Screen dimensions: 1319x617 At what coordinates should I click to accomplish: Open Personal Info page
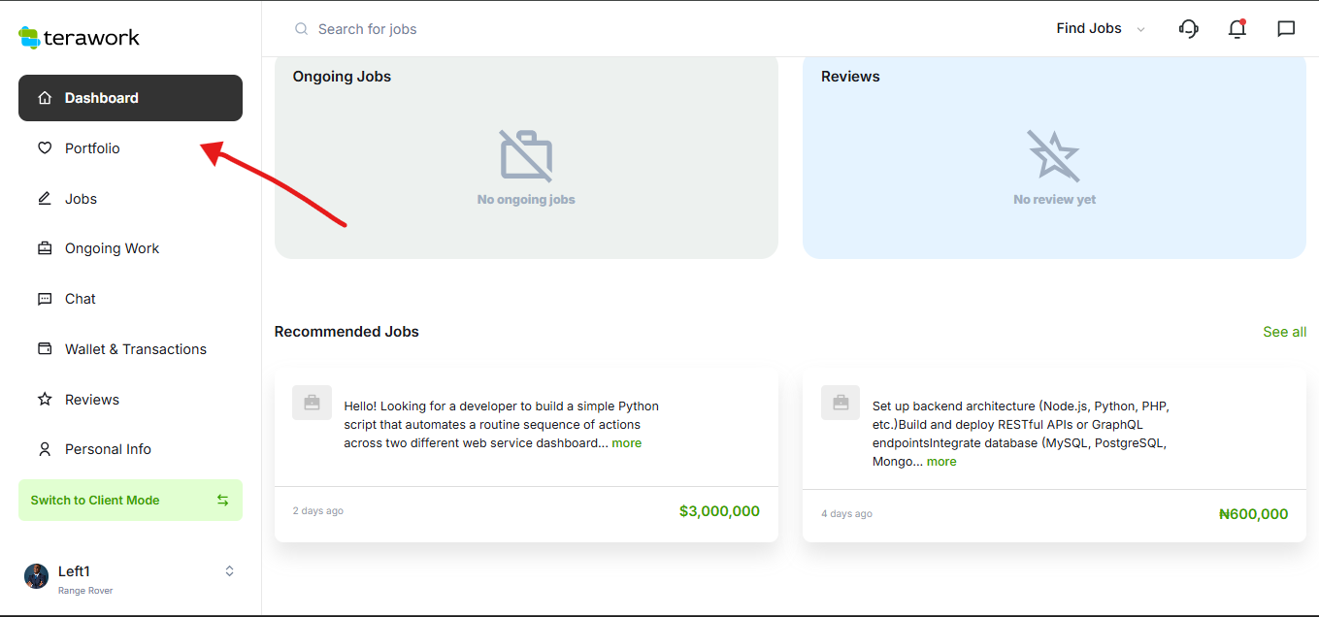click(x=108, y=449)
